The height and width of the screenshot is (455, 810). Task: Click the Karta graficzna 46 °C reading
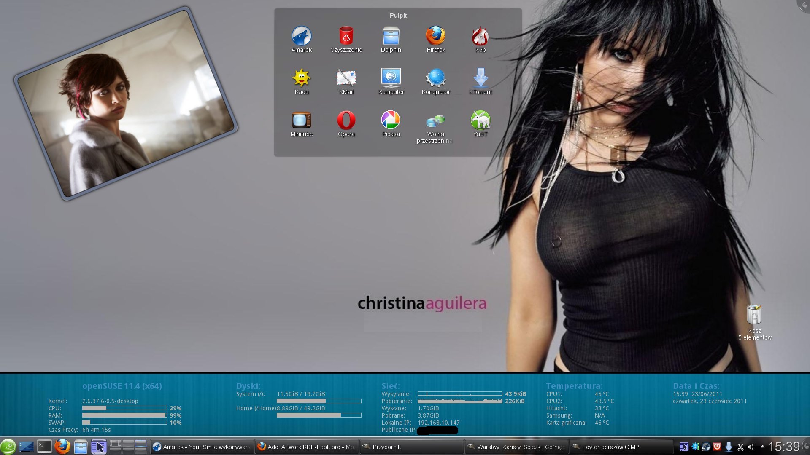click(x=602, y=423)
